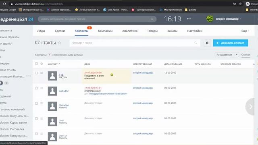Open the второй менеджер user menu arrow

[241, 19]
